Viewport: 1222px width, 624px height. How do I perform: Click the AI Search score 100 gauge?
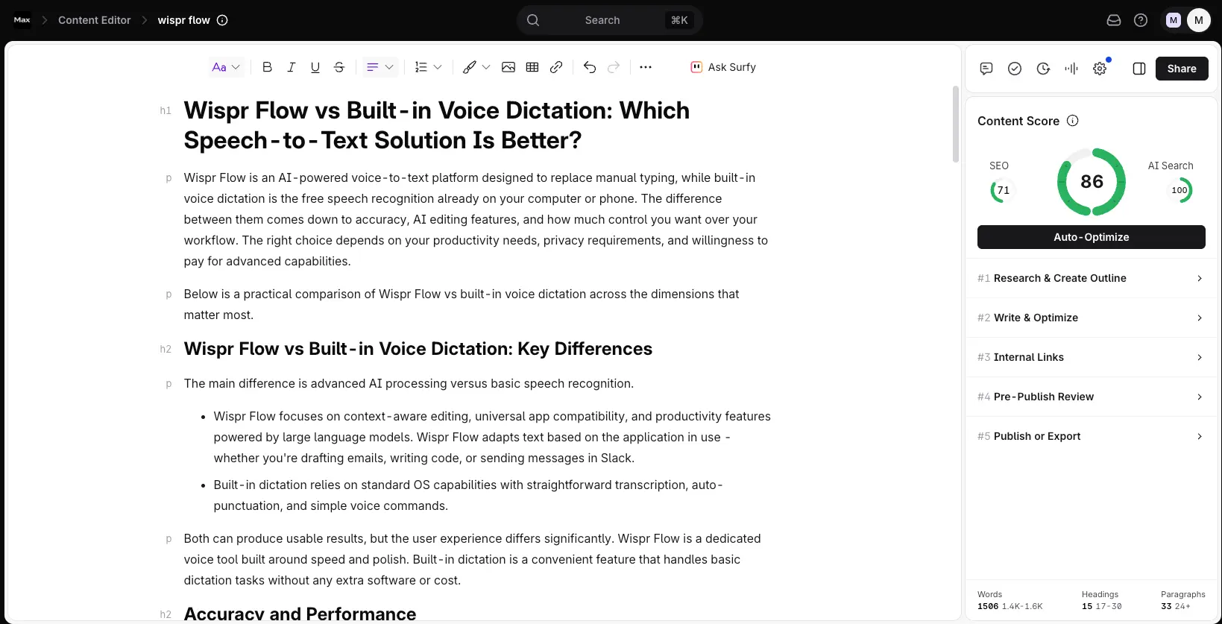click(1180, 190)
